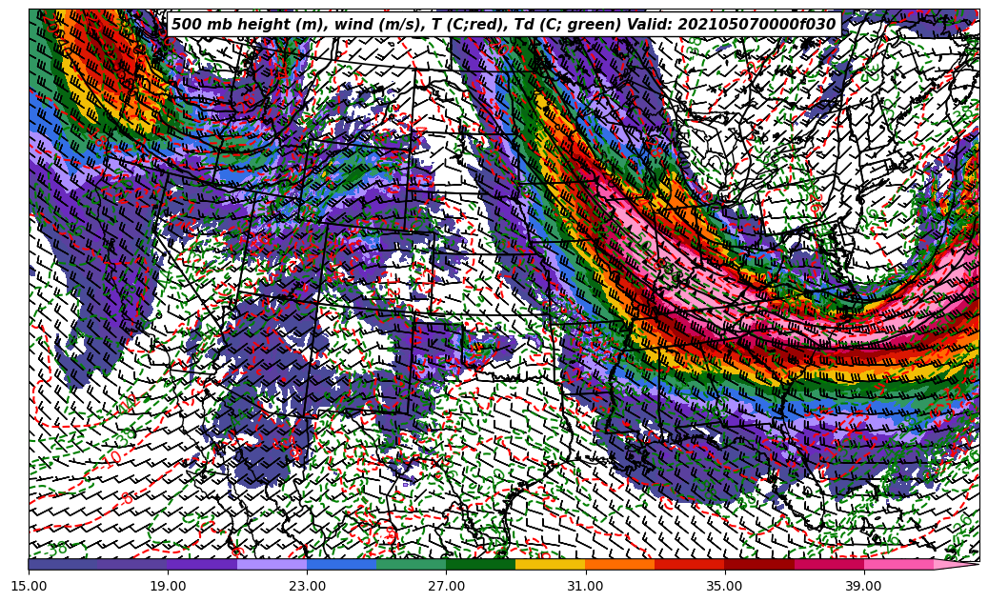Viewport: 988px width, 602px height.
Task: Select the lavender swatch in the colorbar
Action: [272, 565]
